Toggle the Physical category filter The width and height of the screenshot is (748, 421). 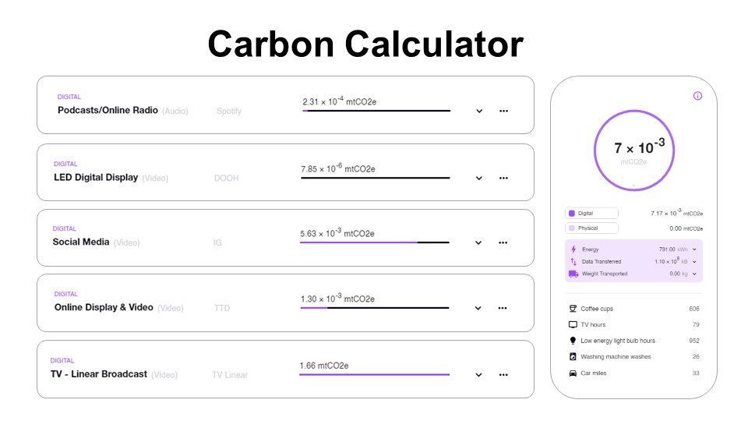(591, 228)
